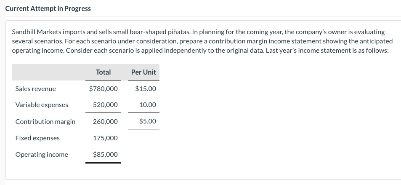The width and height of the screenshot is (401, 185).
Task: Click the Variable expenses row label
Action: (x=42, y=105)
